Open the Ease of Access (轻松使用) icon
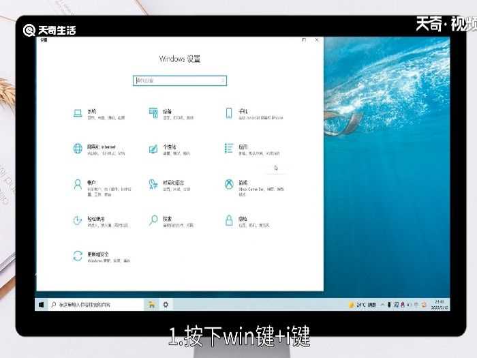This screenshot has width=477, height=358. click(x=77, y=220)
